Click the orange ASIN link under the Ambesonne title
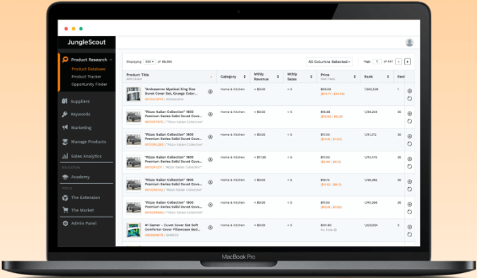Screen dimensions: 477x278 pos(154,99)
